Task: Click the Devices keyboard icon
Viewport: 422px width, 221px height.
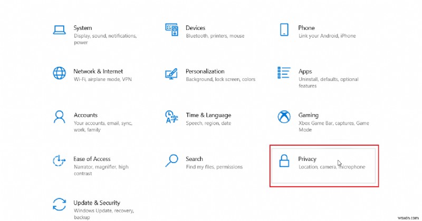Action: point(171,29)
